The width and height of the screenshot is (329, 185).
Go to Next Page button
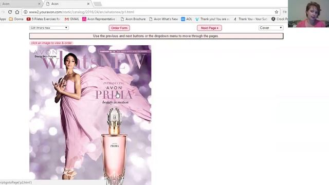209,28
